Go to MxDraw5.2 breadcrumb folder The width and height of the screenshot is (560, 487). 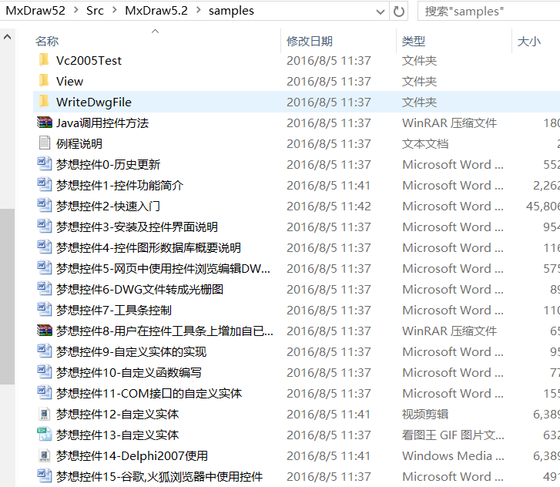[x=156, y=10]
